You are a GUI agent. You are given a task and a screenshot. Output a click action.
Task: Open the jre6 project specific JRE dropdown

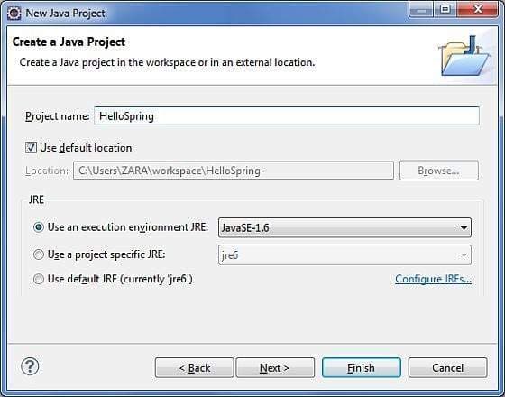344,255
